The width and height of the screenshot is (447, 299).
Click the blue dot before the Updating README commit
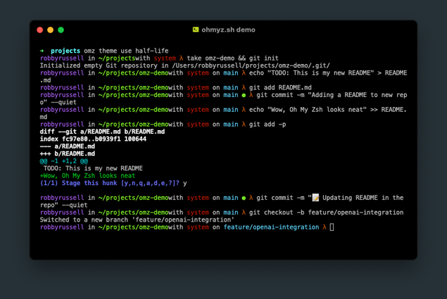[244, 198]
